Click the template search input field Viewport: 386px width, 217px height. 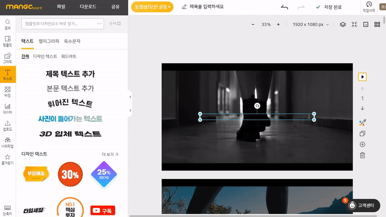[59, 24]
